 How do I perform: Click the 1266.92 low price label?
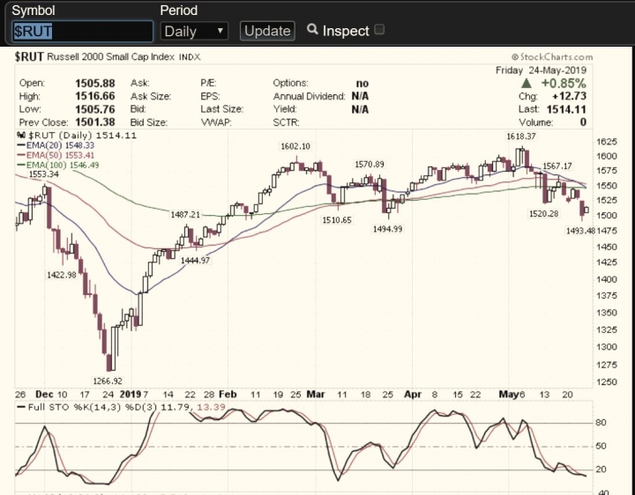point(108,381)
